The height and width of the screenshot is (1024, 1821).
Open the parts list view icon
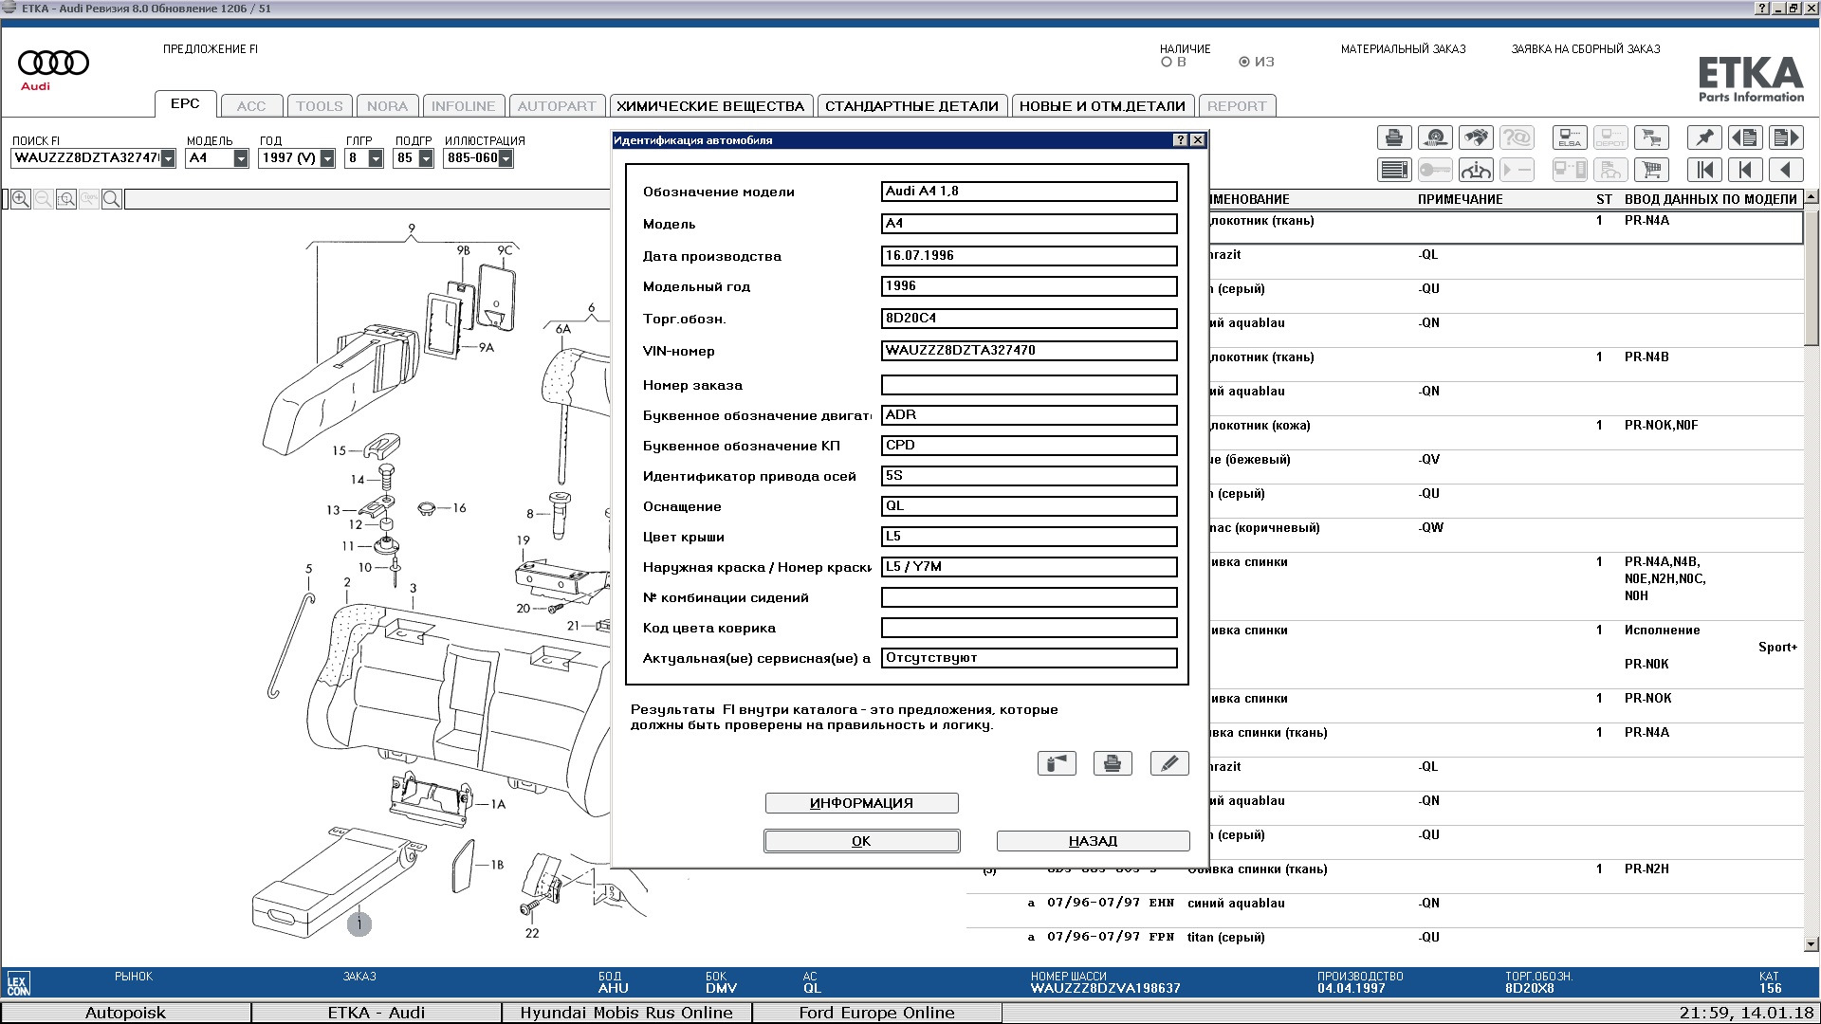coord(1394,171)
